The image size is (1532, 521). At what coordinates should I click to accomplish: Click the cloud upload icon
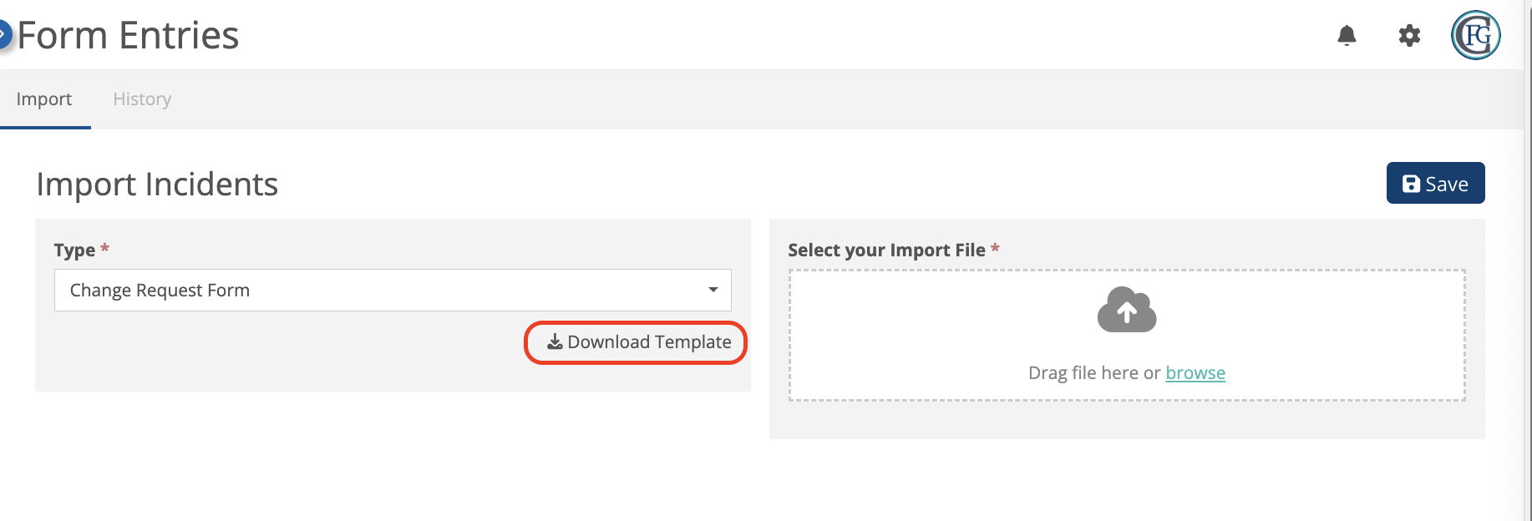pyautogui.click(x=1127, y=310)
